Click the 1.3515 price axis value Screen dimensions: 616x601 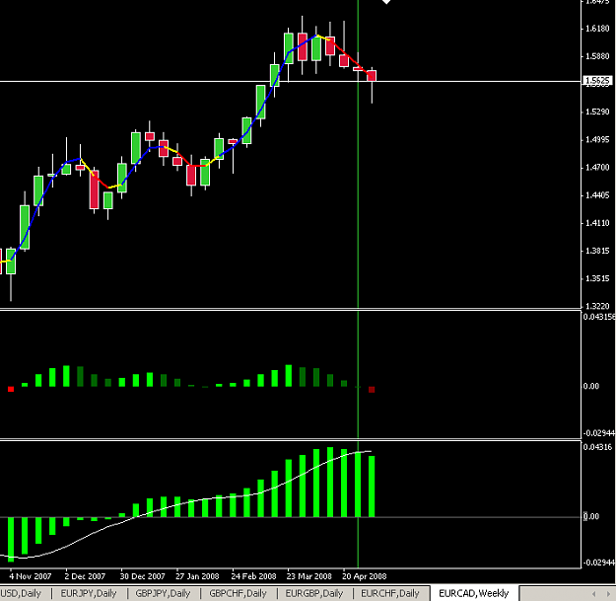click(x=597, y=278)
